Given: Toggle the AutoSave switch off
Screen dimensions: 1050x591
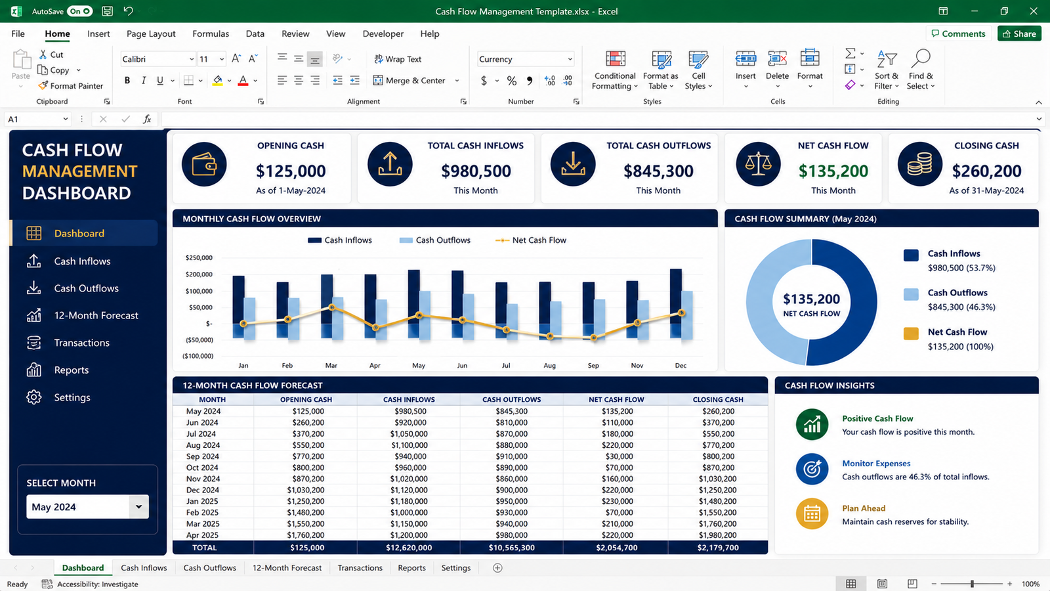Looking at the screenshot, I should tap(79, 11).
